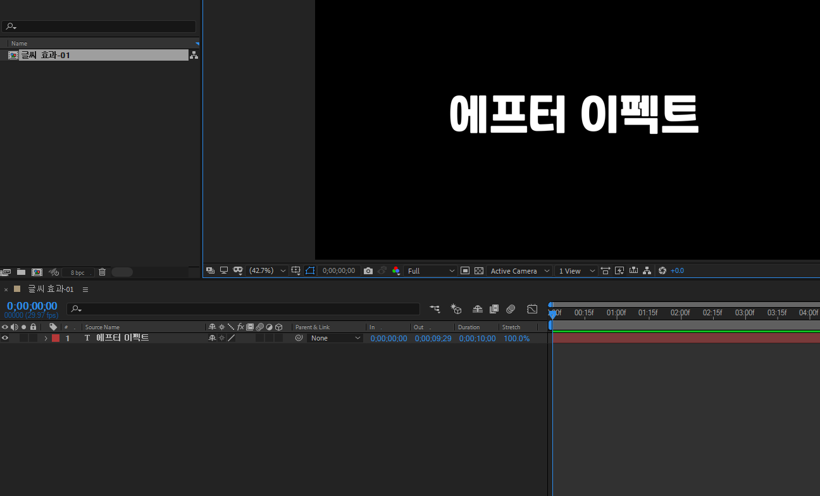The image size is (820, 496).
Task: Expand the 에프터 이펙트 layer properties
Action: [x=46, y=339]
